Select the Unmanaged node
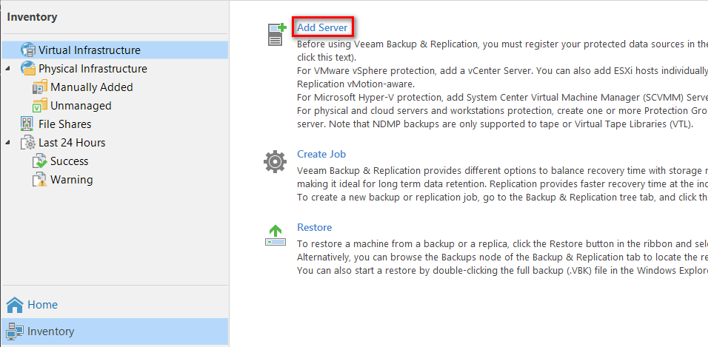708x347 pixels. click(81, 106)
